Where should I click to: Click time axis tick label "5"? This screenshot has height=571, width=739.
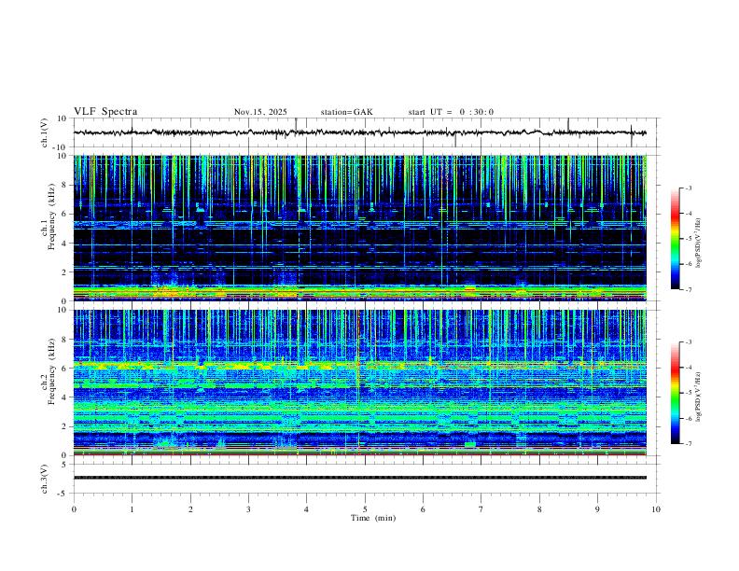click(x=365, y=509)
